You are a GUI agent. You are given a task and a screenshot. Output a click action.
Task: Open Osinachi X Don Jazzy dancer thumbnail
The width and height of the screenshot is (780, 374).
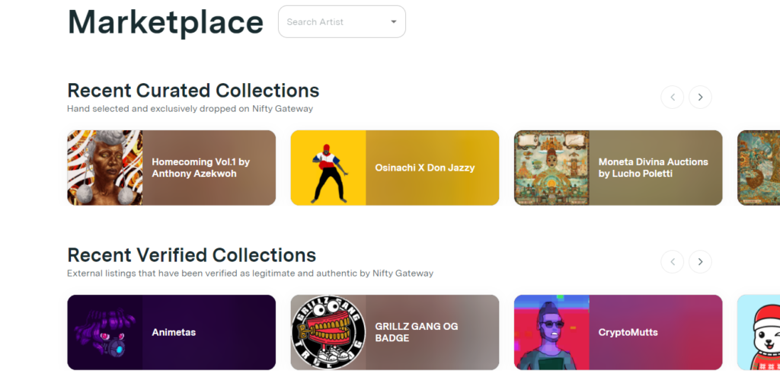328,168
